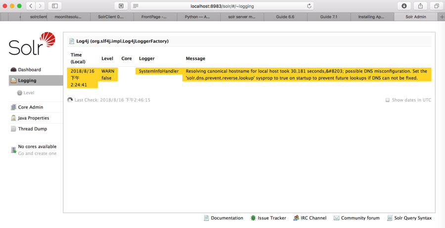Open Java Properties page
The width and height of the screenshot is (445, 228).
(34, 118)
